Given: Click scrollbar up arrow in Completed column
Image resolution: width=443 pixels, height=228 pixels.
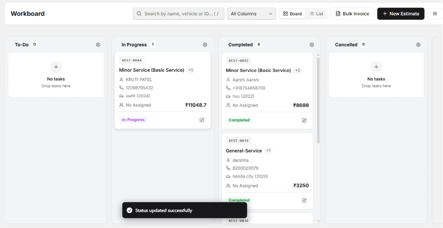Looking at the screenshot, I should coord(318,55).
